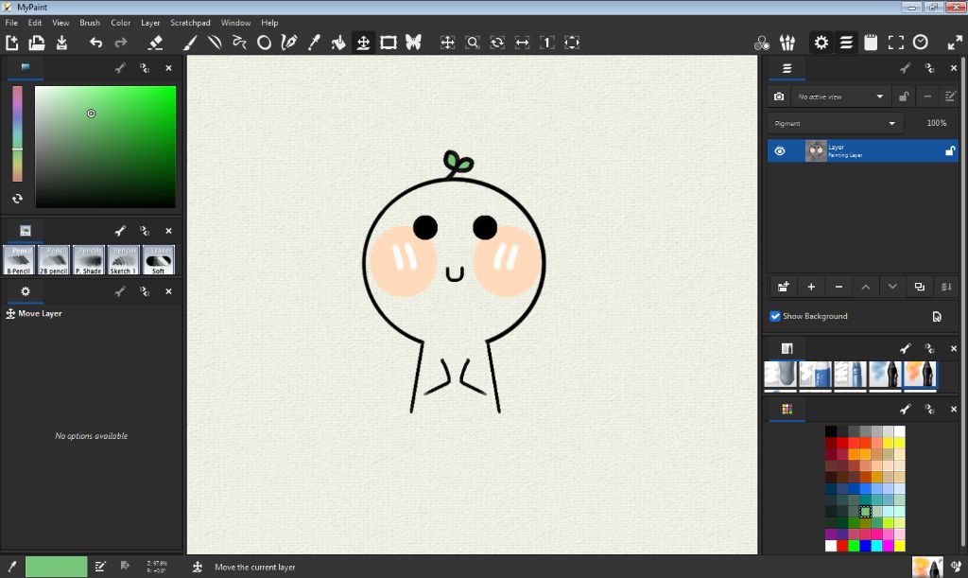Enable symmetry painting butterfly tool
Image resolution: width=968 pixels, height=578 pixels.
click(413, 43)
